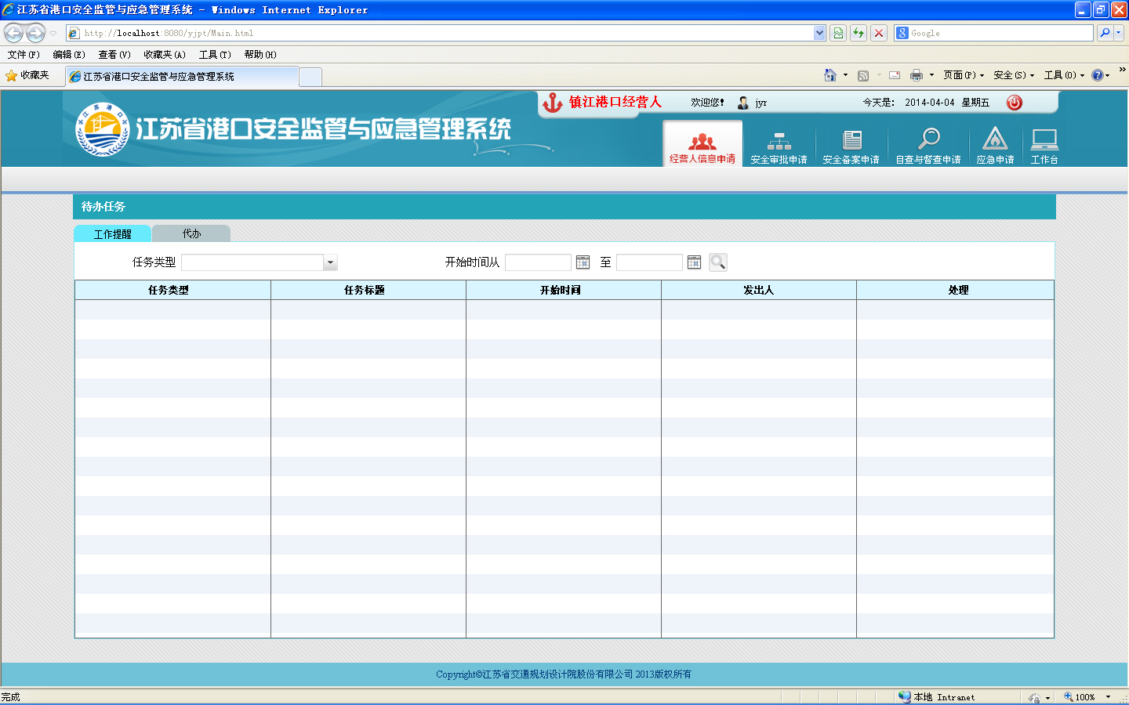Image resolution: width=1129 pixels, height=705 pixels.
Task: Click the search magnifier button beside date range
Action: (x=717, y=262)
